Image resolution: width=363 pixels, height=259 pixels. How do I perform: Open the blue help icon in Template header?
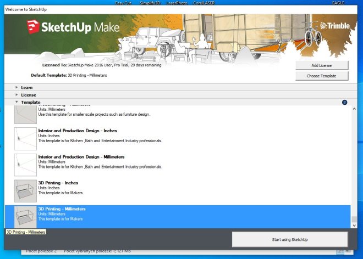click(344, 103)
